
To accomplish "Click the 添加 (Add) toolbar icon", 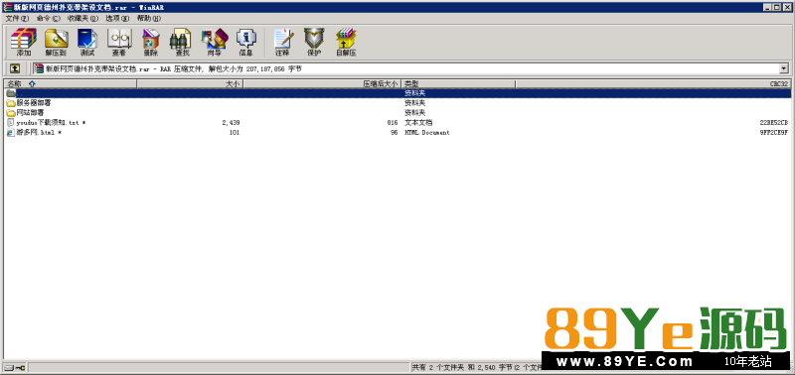I will [24, 43].
